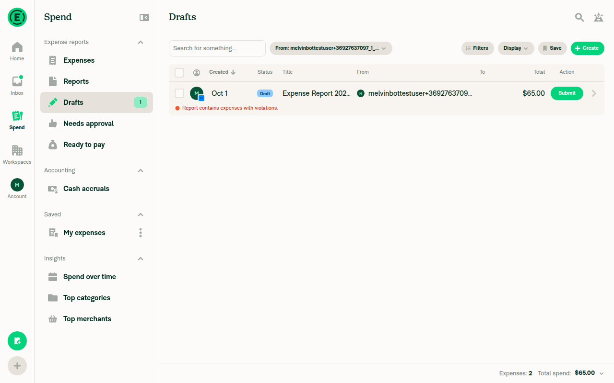
Task: Sort by the Created column
Action: coord(222,72)
